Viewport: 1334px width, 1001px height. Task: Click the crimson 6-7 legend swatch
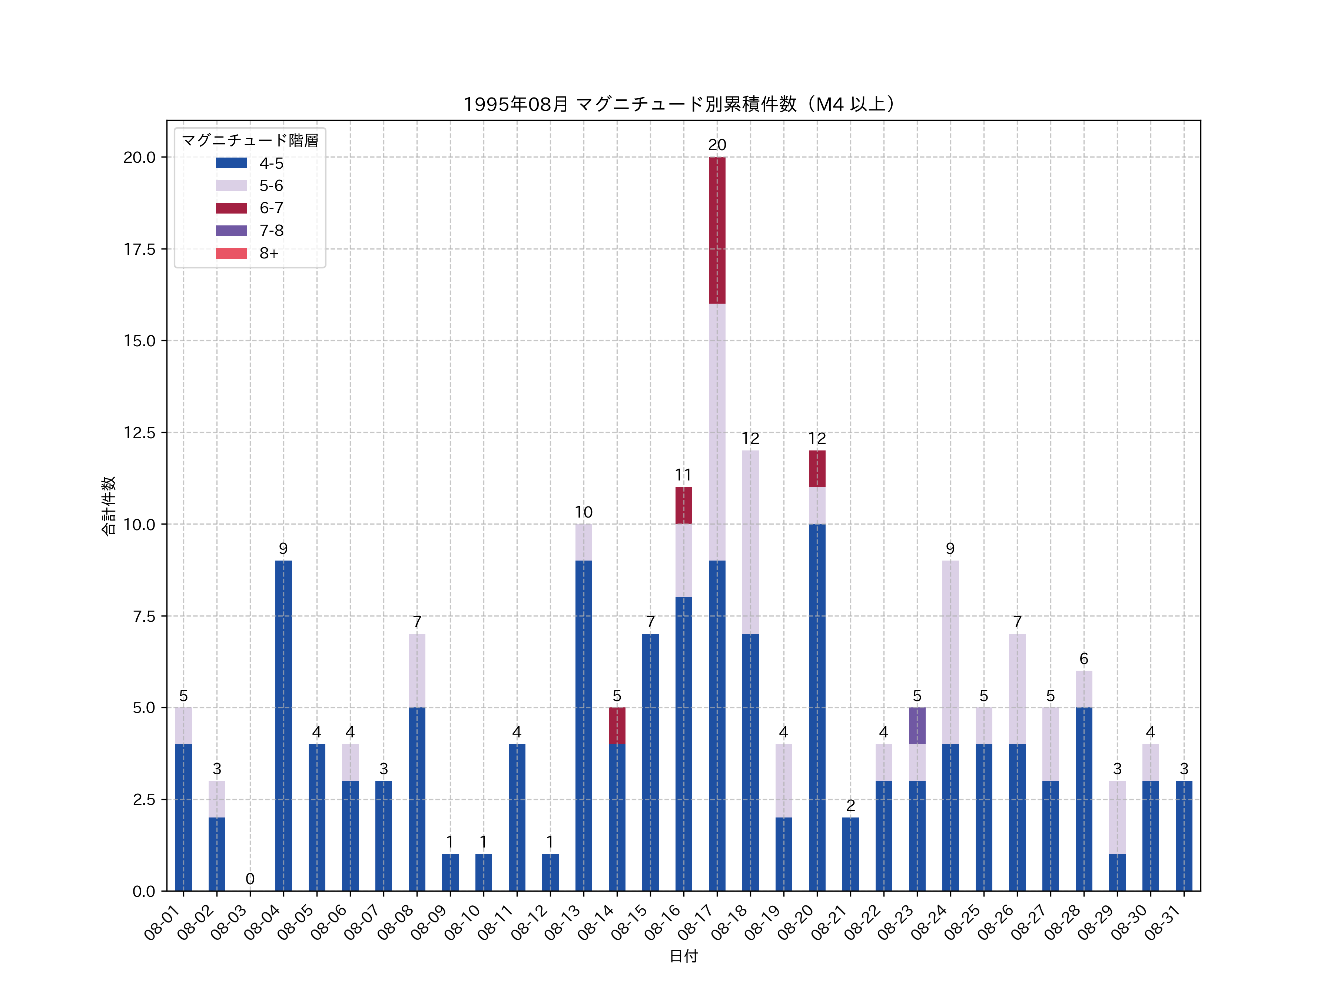(231, 208)
